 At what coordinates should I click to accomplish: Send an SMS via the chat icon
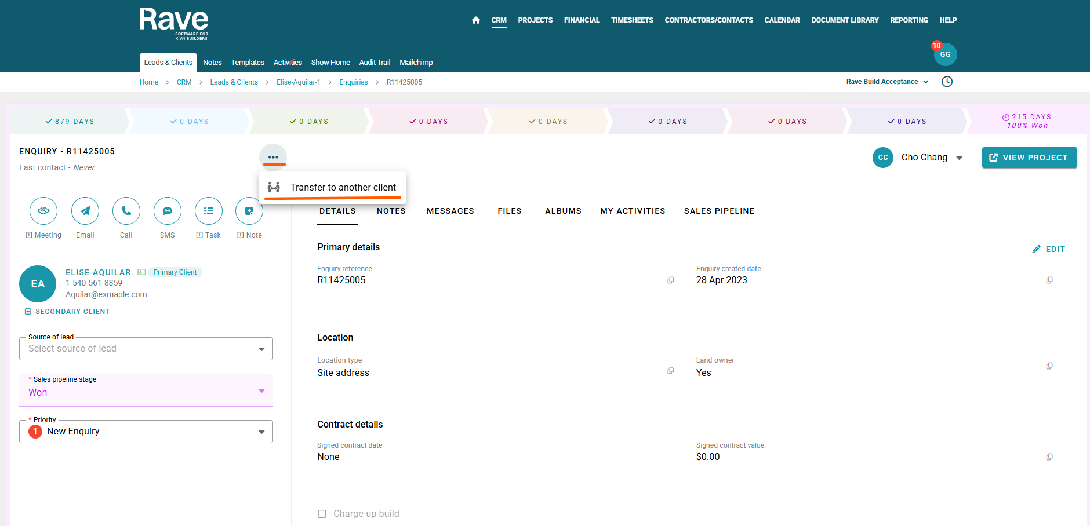pos(168,211)
